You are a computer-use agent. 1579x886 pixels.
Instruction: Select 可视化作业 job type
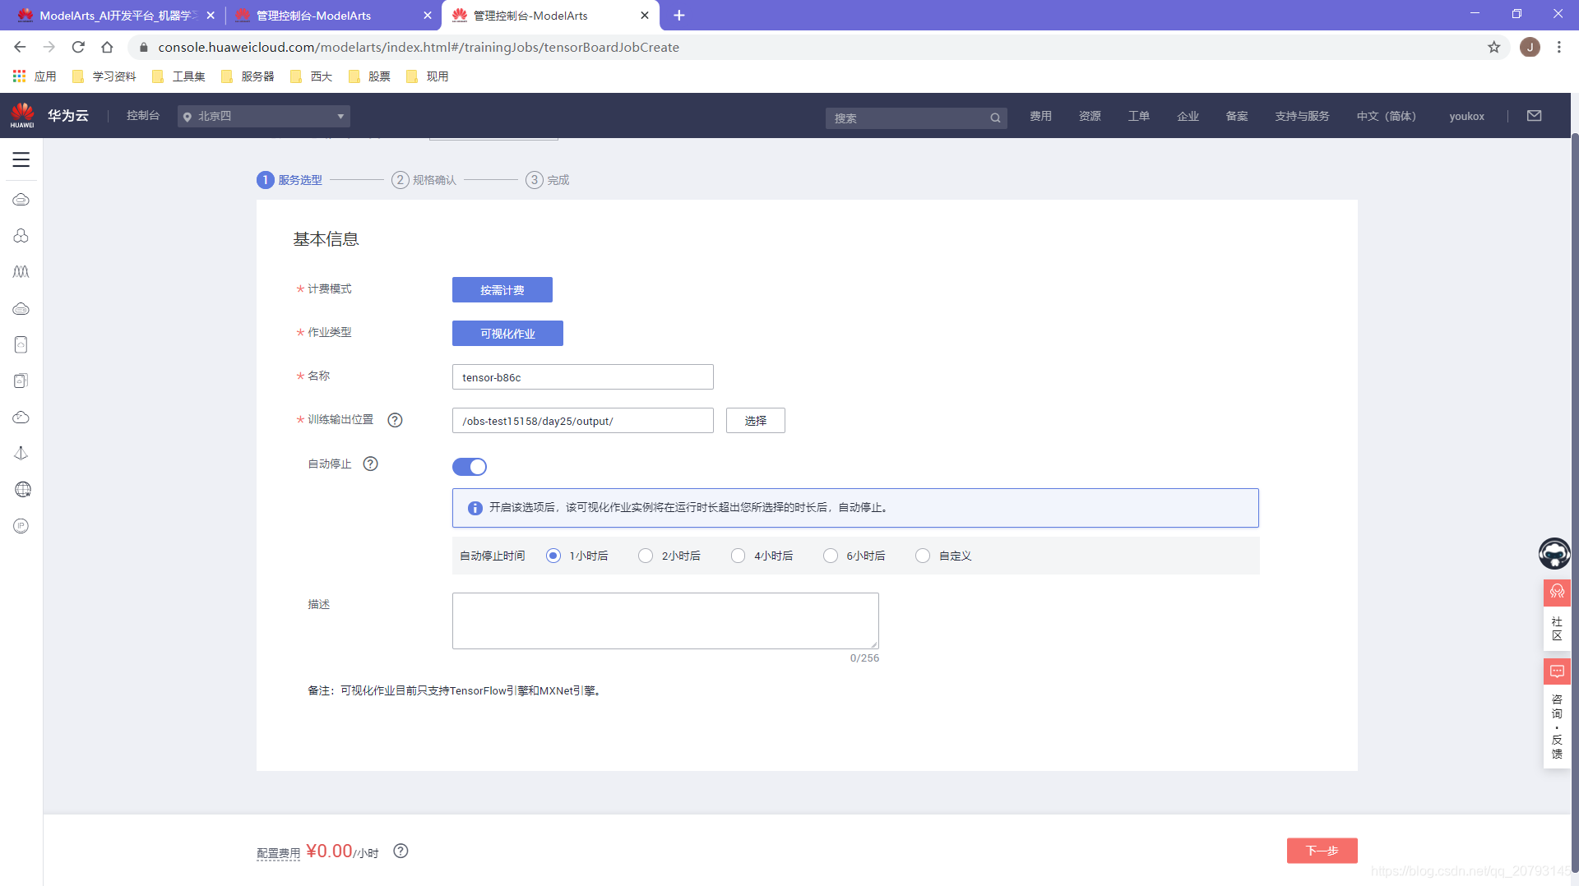[507, 333]
